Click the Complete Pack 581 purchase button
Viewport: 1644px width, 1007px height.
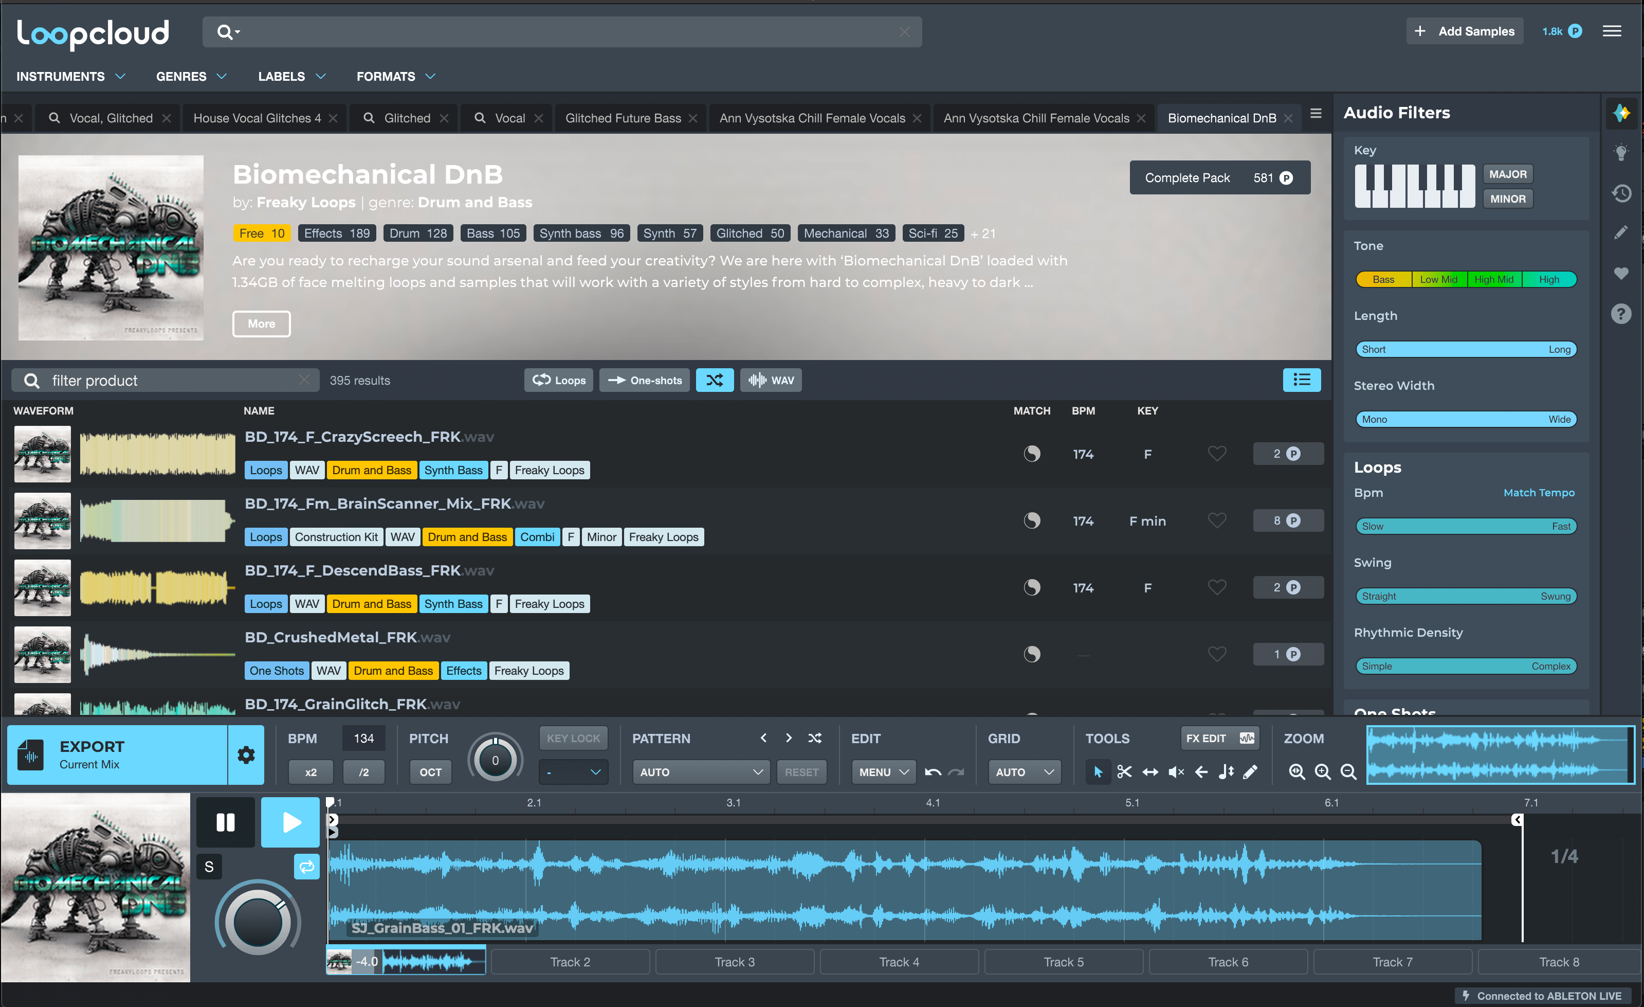click(1219, 177)
